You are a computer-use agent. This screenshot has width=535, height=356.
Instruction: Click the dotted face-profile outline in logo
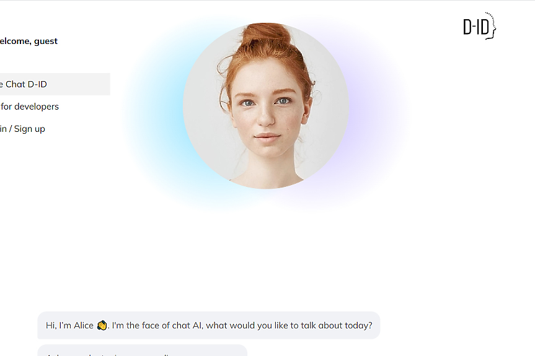(x=492, y=26)
